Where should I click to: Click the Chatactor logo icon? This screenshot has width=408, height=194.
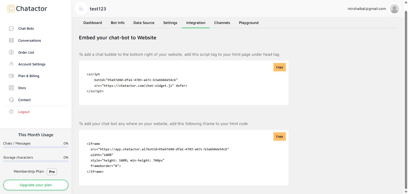pos(11,9)
